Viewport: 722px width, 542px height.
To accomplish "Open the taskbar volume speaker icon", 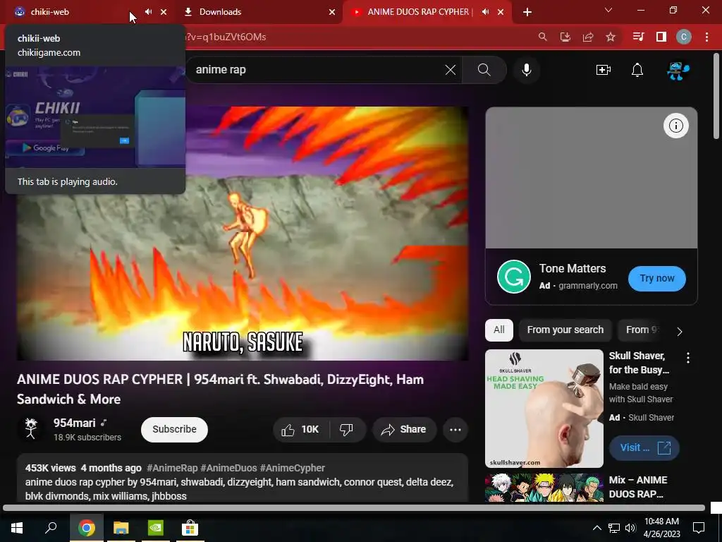I will pyautogui.click(x=630, y=528).
